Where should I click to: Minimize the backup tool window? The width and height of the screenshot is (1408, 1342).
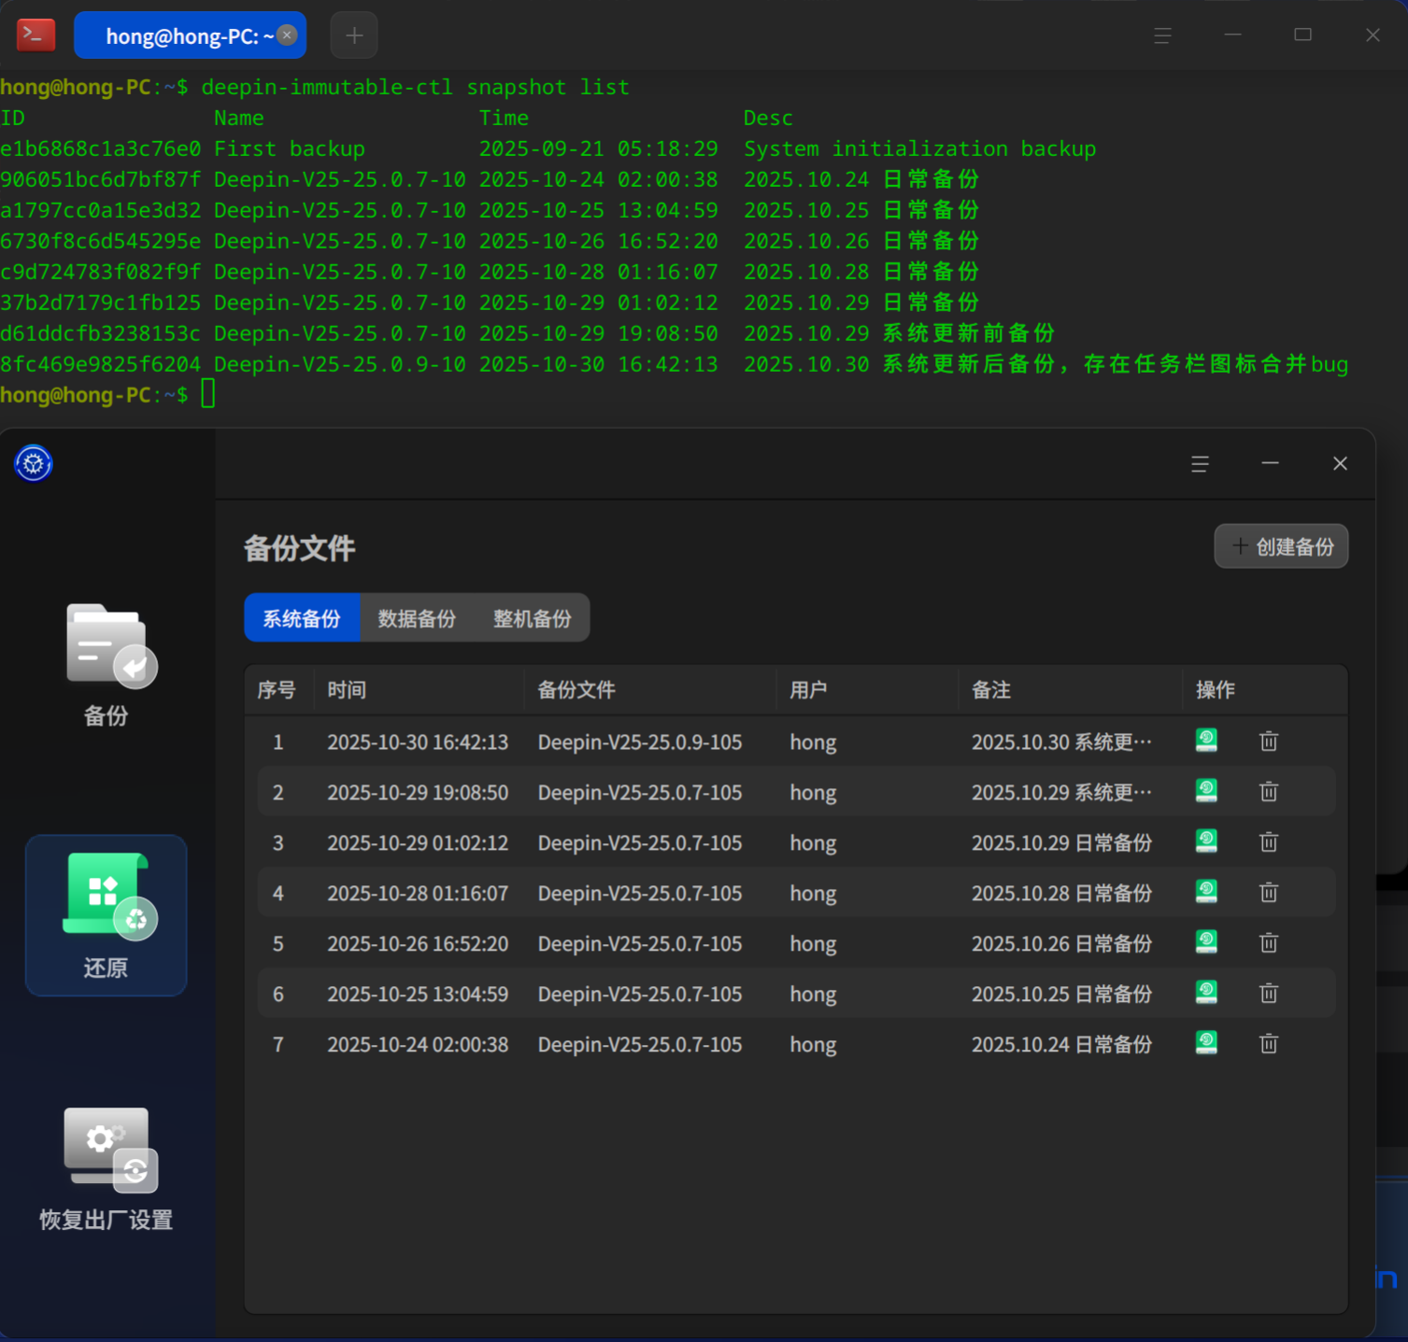1270,463
